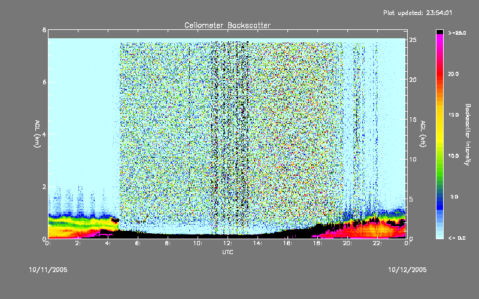The image size is (479, 299).
Task: Click the '14:' UTC tick label
Action: click(x=257, y=243)
